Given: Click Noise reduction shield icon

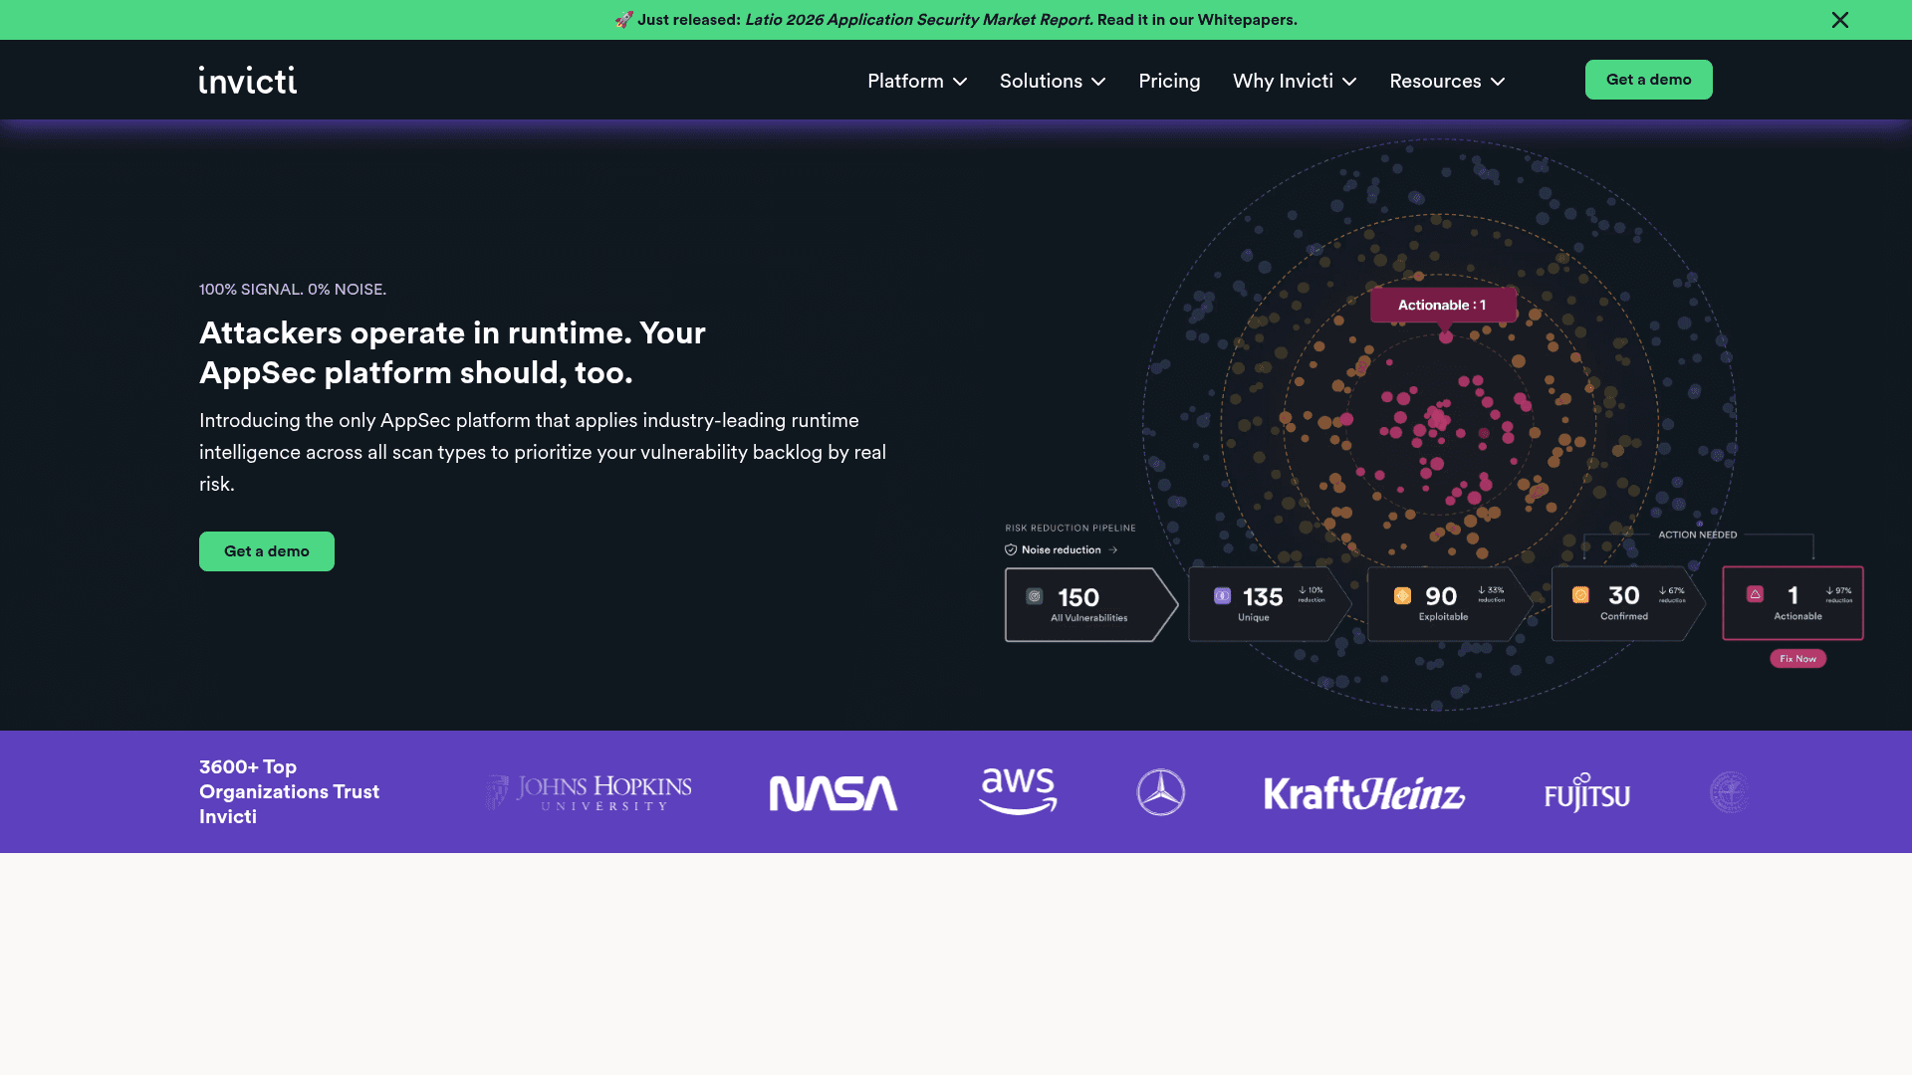Looking at the screenshot, I should (1011, 549).
